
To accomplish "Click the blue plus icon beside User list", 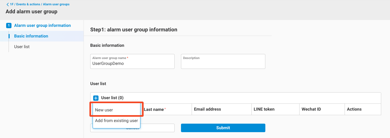I will 96,98.
